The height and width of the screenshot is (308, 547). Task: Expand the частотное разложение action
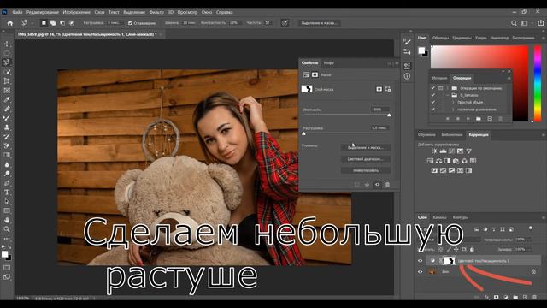click(x=453, y=110)
